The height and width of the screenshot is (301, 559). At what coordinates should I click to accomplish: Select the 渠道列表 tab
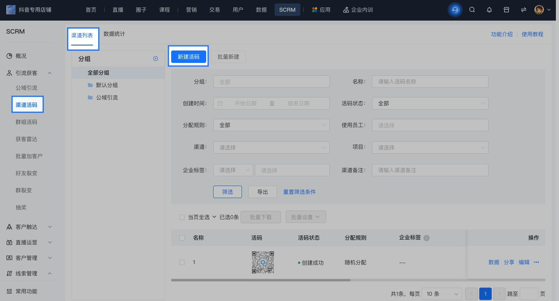pos(82,35)
